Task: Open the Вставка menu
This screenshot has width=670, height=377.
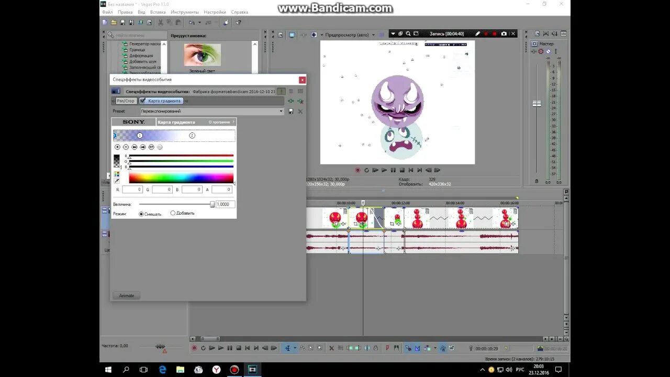Action: (x=158, y=12)
